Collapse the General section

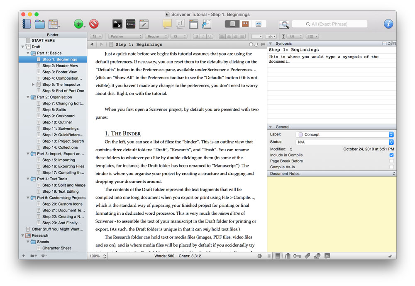pyautogui.click(x=271, y=127)
